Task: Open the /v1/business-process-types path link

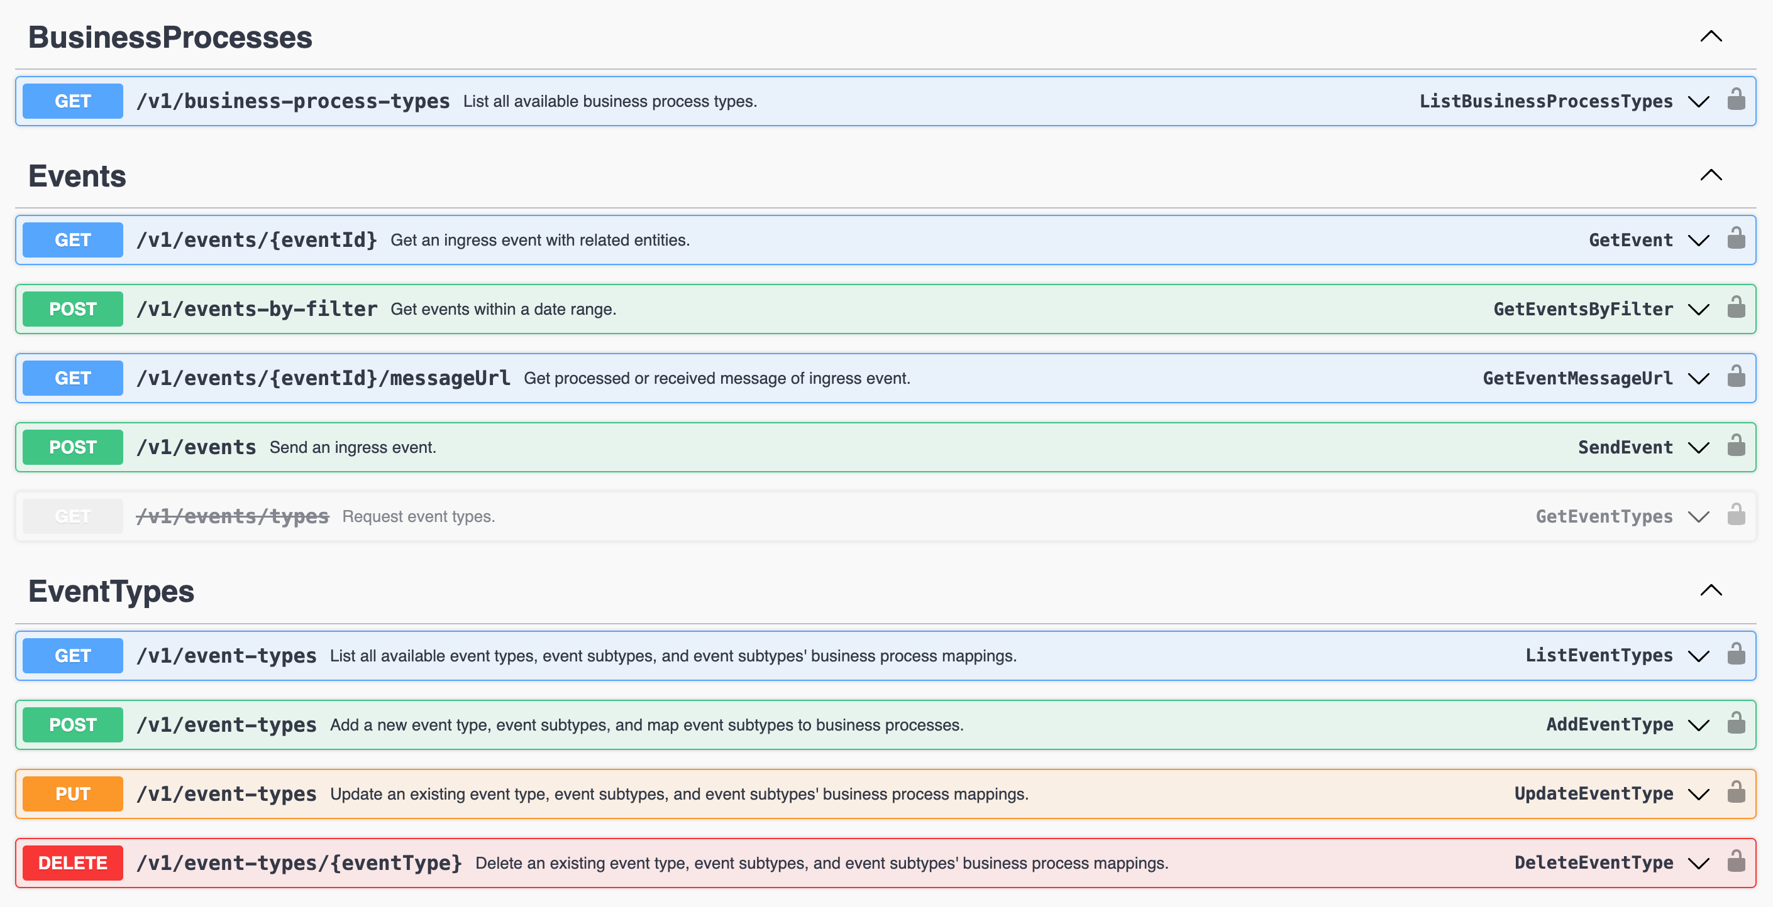Action: [293, 101]
